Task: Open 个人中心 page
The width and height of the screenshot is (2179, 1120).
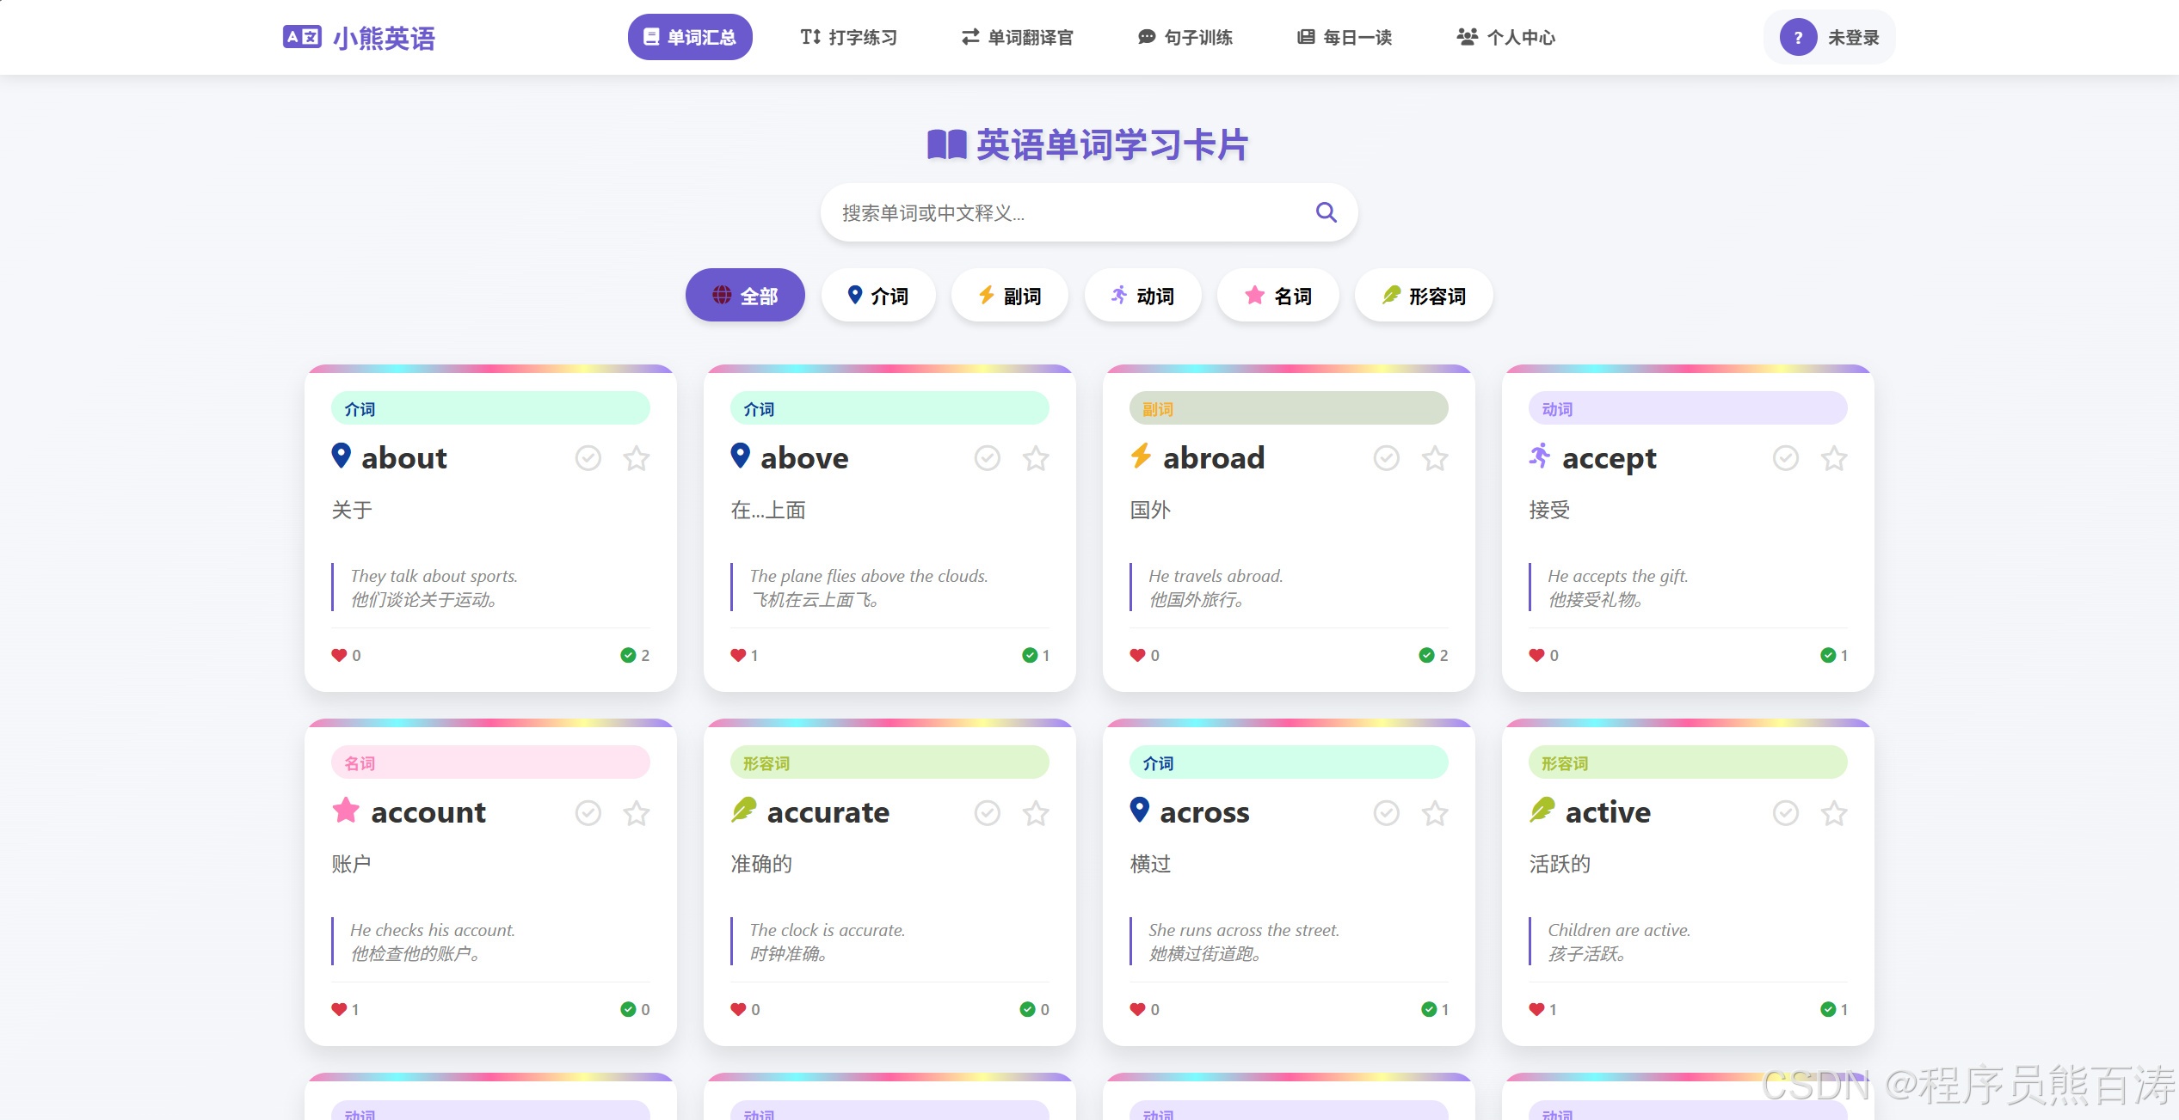Action: coord(1506,37)
